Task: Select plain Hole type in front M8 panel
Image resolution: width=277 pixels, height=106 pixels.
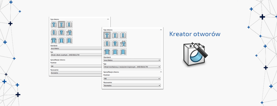Action: click(123, 35)
